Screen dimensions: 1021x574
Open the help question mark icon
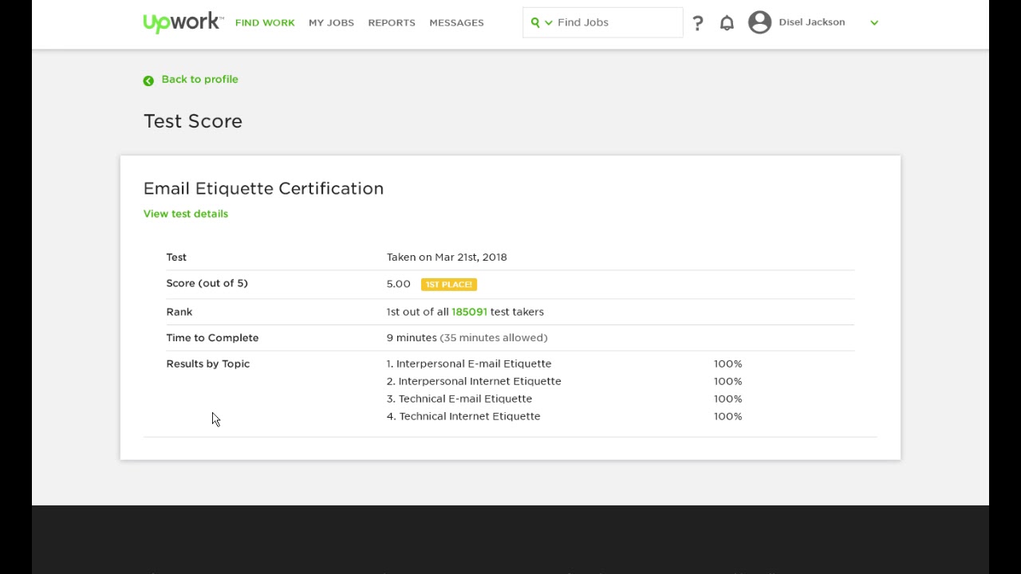pyautogui.click(x=698, y=23)
